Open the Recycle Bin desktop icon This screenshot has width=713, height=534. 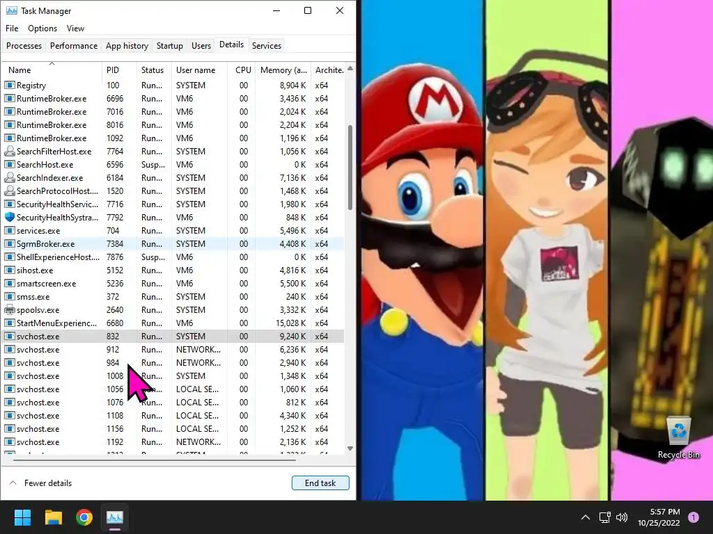pos(678,438)
